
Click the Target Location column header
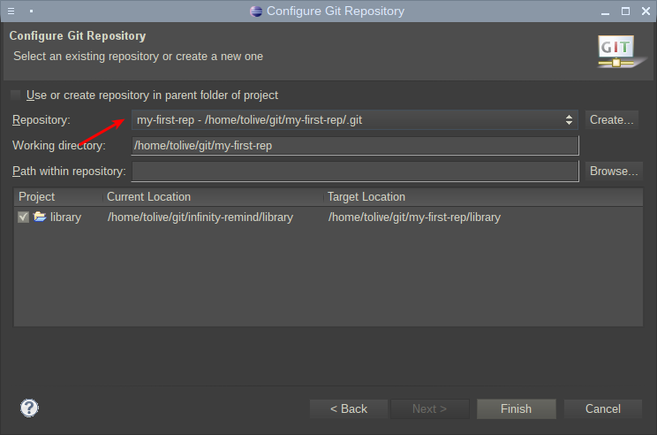483,197
